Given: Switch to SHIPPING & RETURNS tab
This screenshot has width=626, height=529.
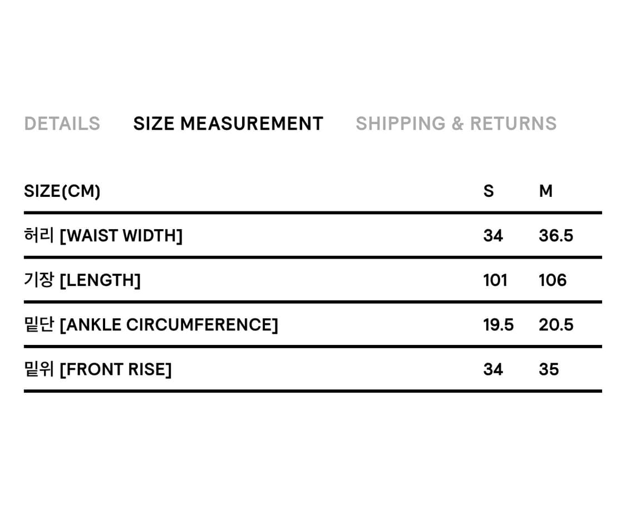Looking at the screenshot, I should pyautogui.click(x=456, y=123).
